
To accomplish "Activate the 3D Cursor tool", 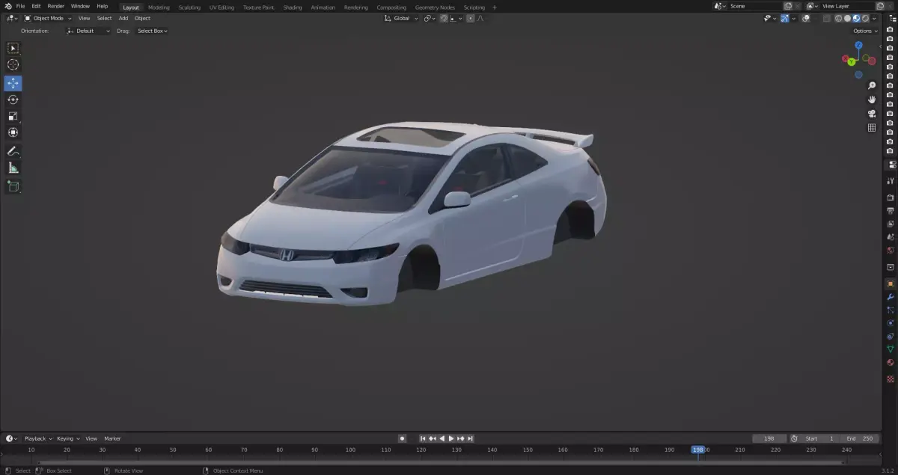I will point(13,65).
